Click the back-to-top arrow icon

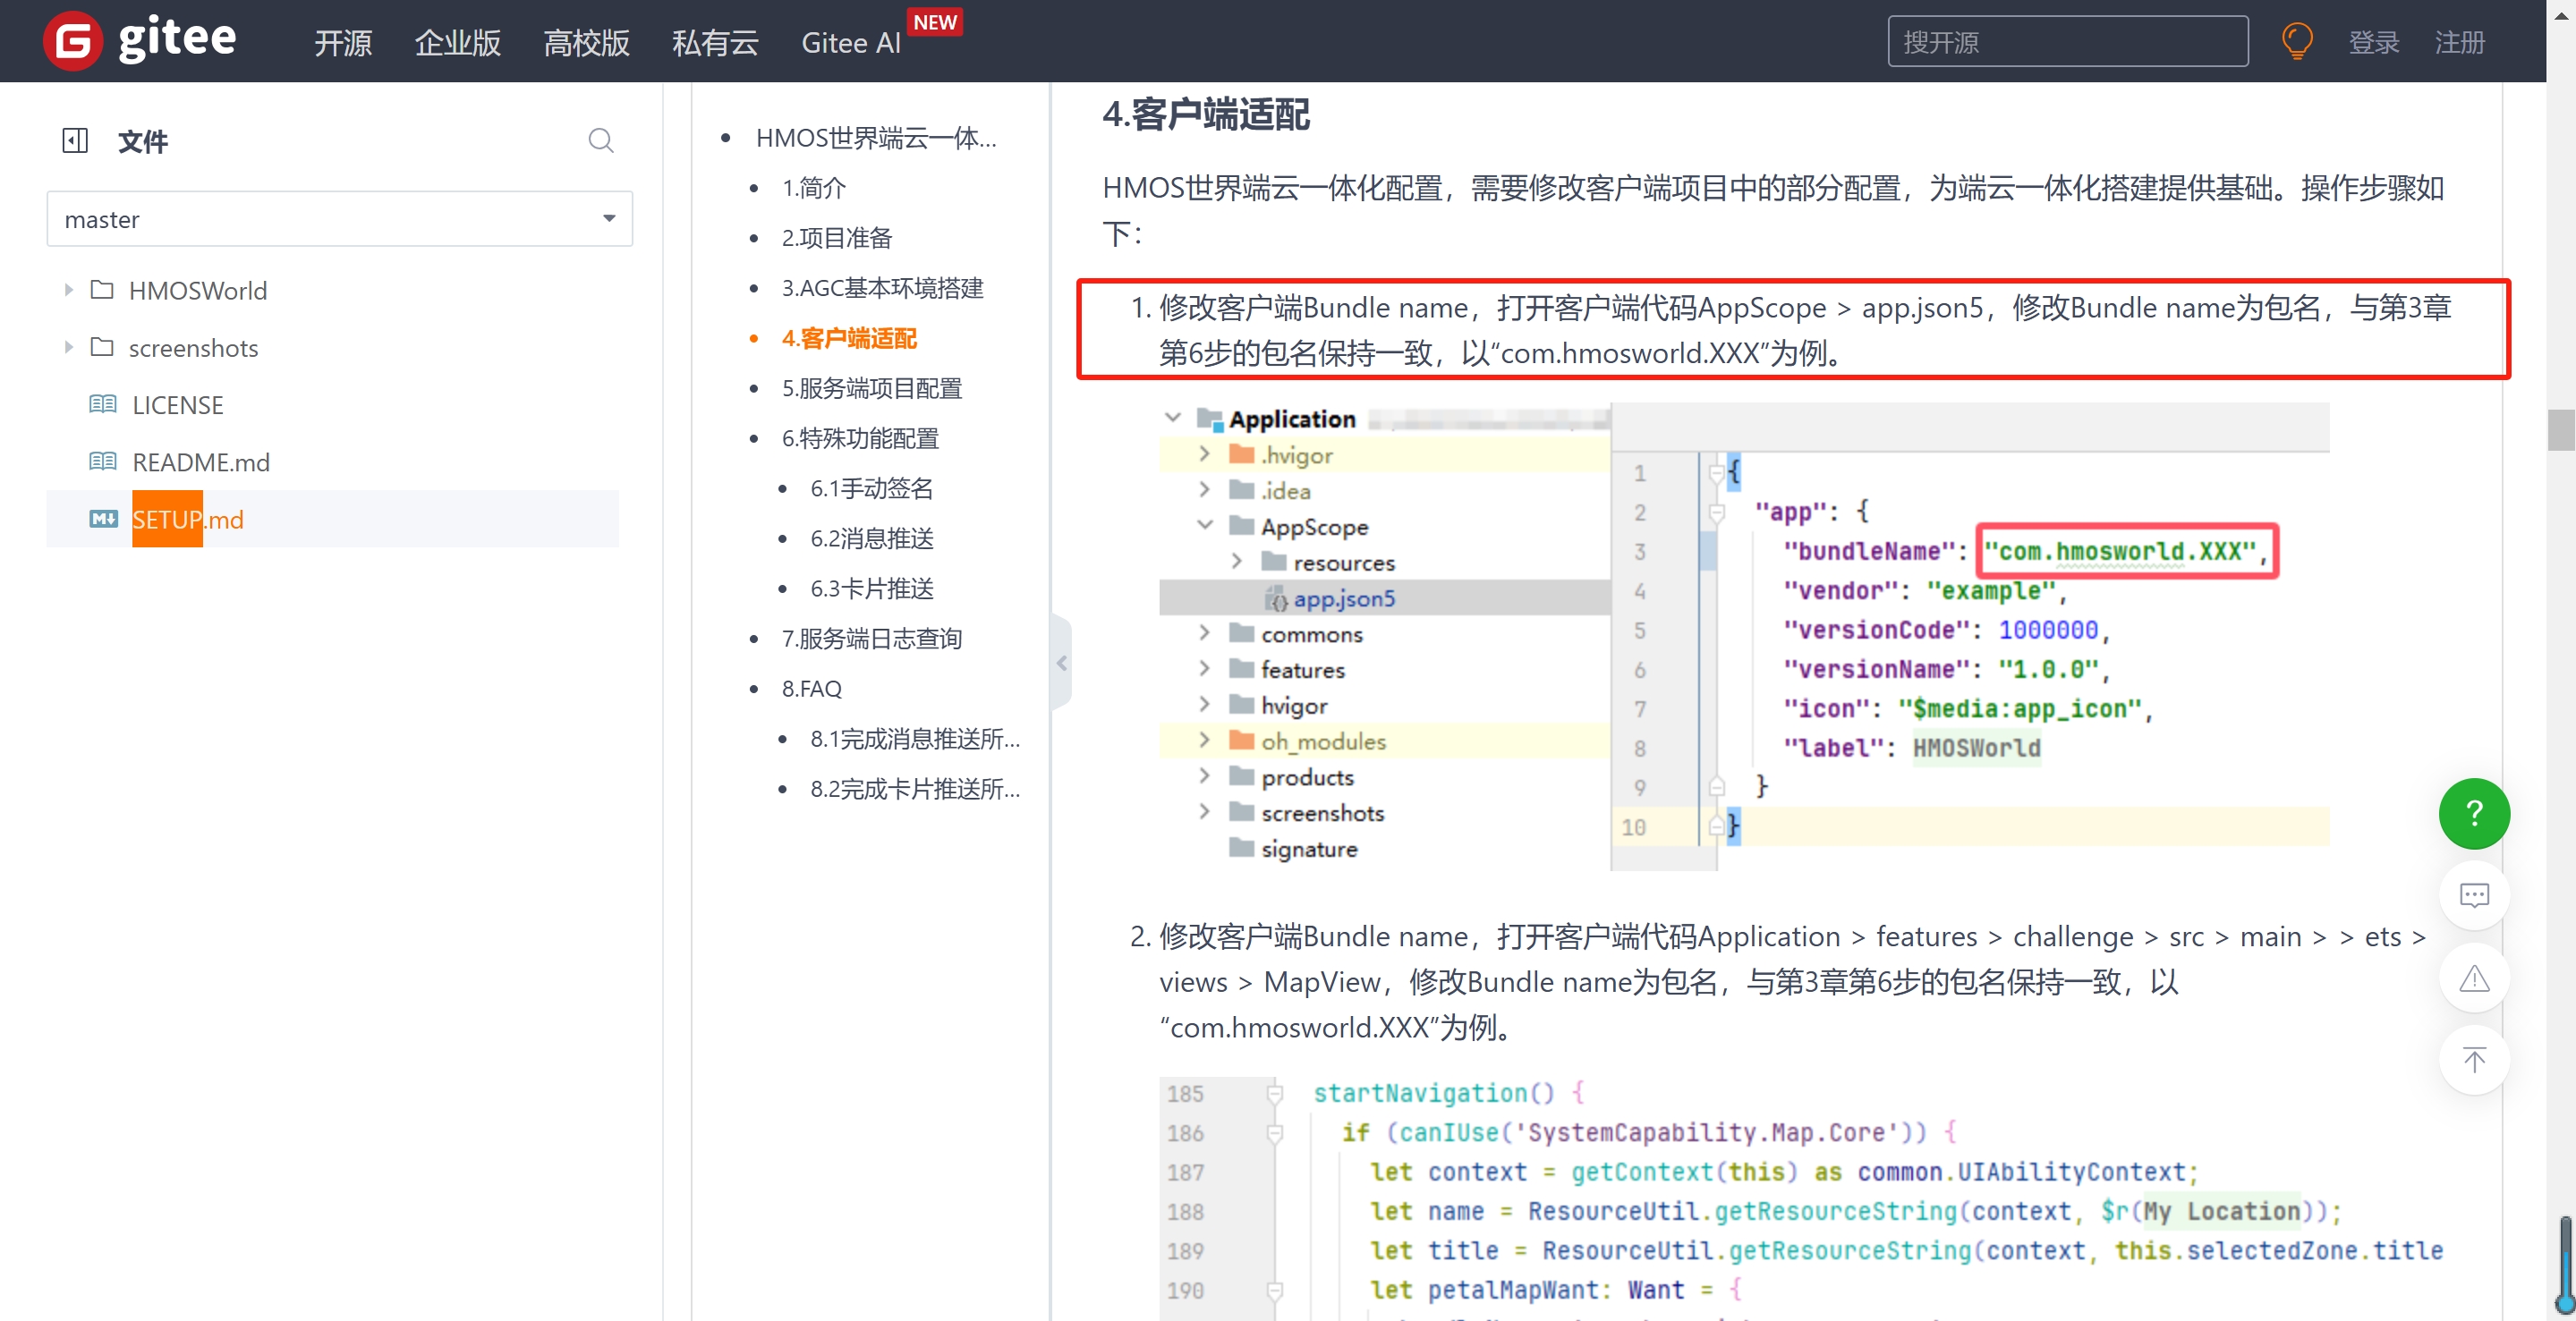[2473, 1060]
